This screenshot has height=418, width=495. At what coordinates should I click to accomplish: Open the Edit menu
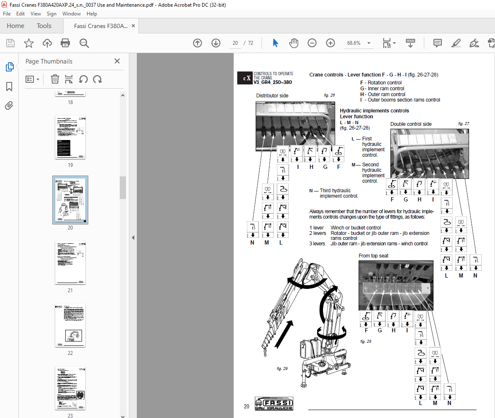pos(21,13)
